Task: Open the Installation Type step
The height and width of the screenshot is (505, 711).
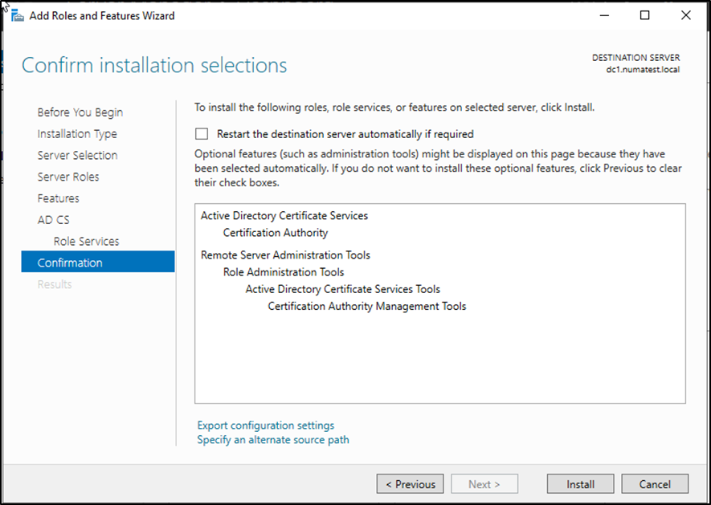Action: 77,134
